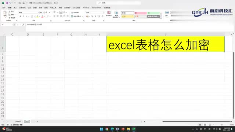The height and width of the screenshot is (132, 235).
Task: Open the Merge and Center dropdown arrow
Action: point(83,16)
